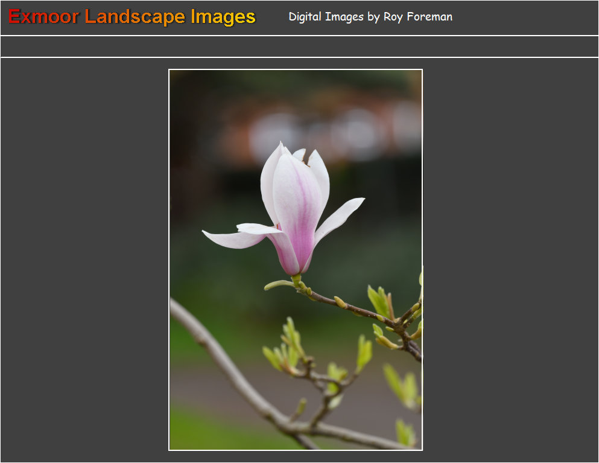Click the leaf shoots on the twig right of the flower
This screenshot has height=463, width=599.
[380, 302]
